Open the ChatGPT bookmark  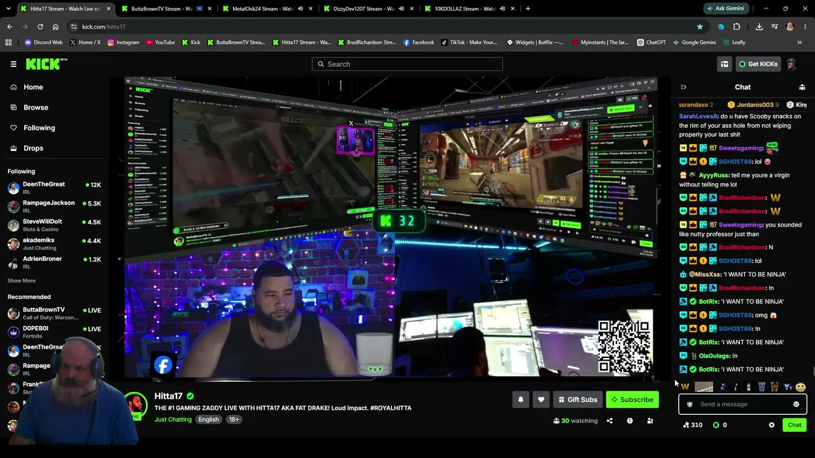(x=651, y=43)
